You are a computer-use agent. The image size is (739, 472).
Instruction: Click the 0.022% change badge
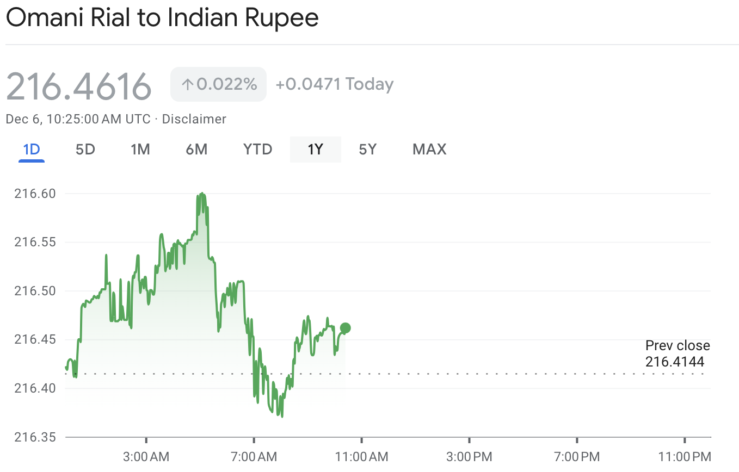(x=219, y=84)
